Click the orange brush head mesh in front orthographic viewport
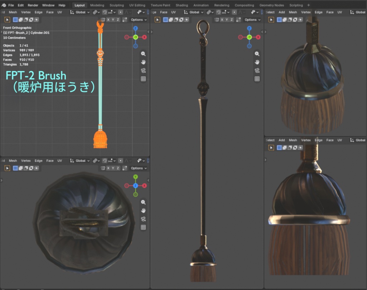 click(100, 140)
